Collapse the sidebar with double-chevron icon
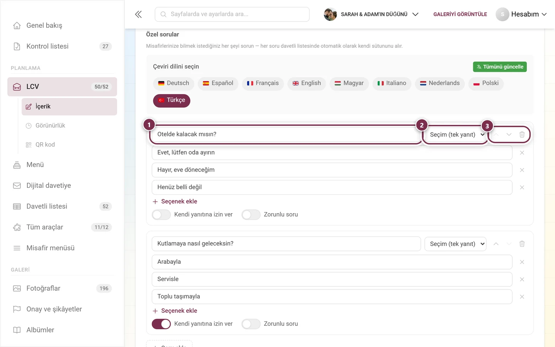 [x=138, y=14]
